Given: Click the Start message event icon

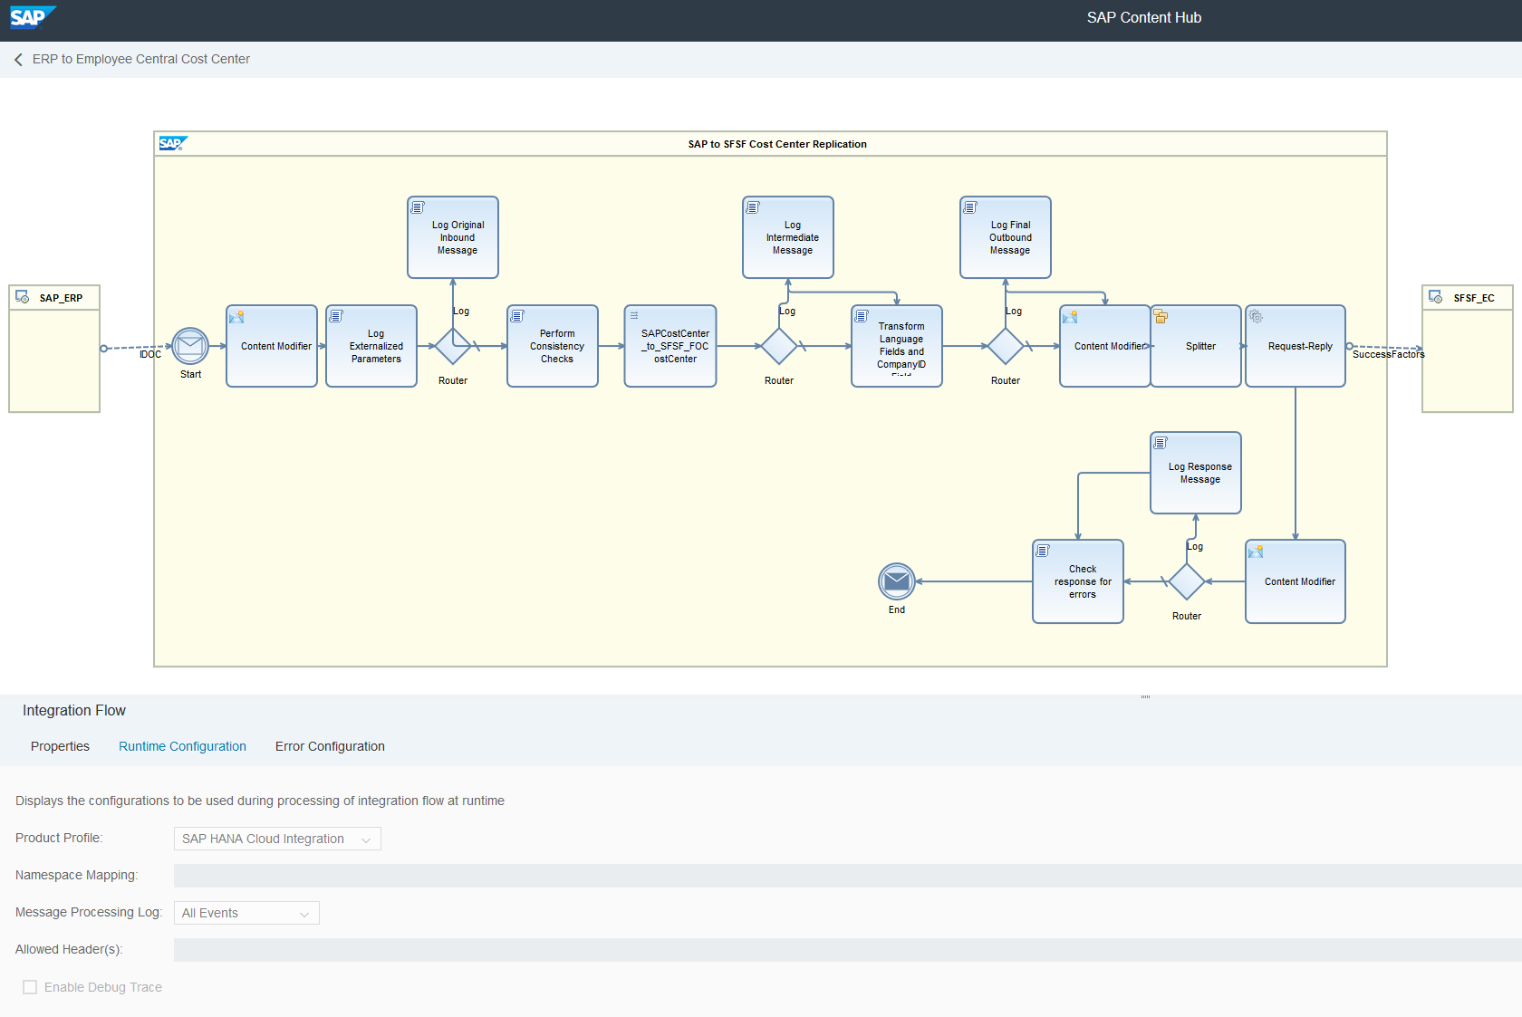Looking at the screenshot, I should tap(190, 346).
